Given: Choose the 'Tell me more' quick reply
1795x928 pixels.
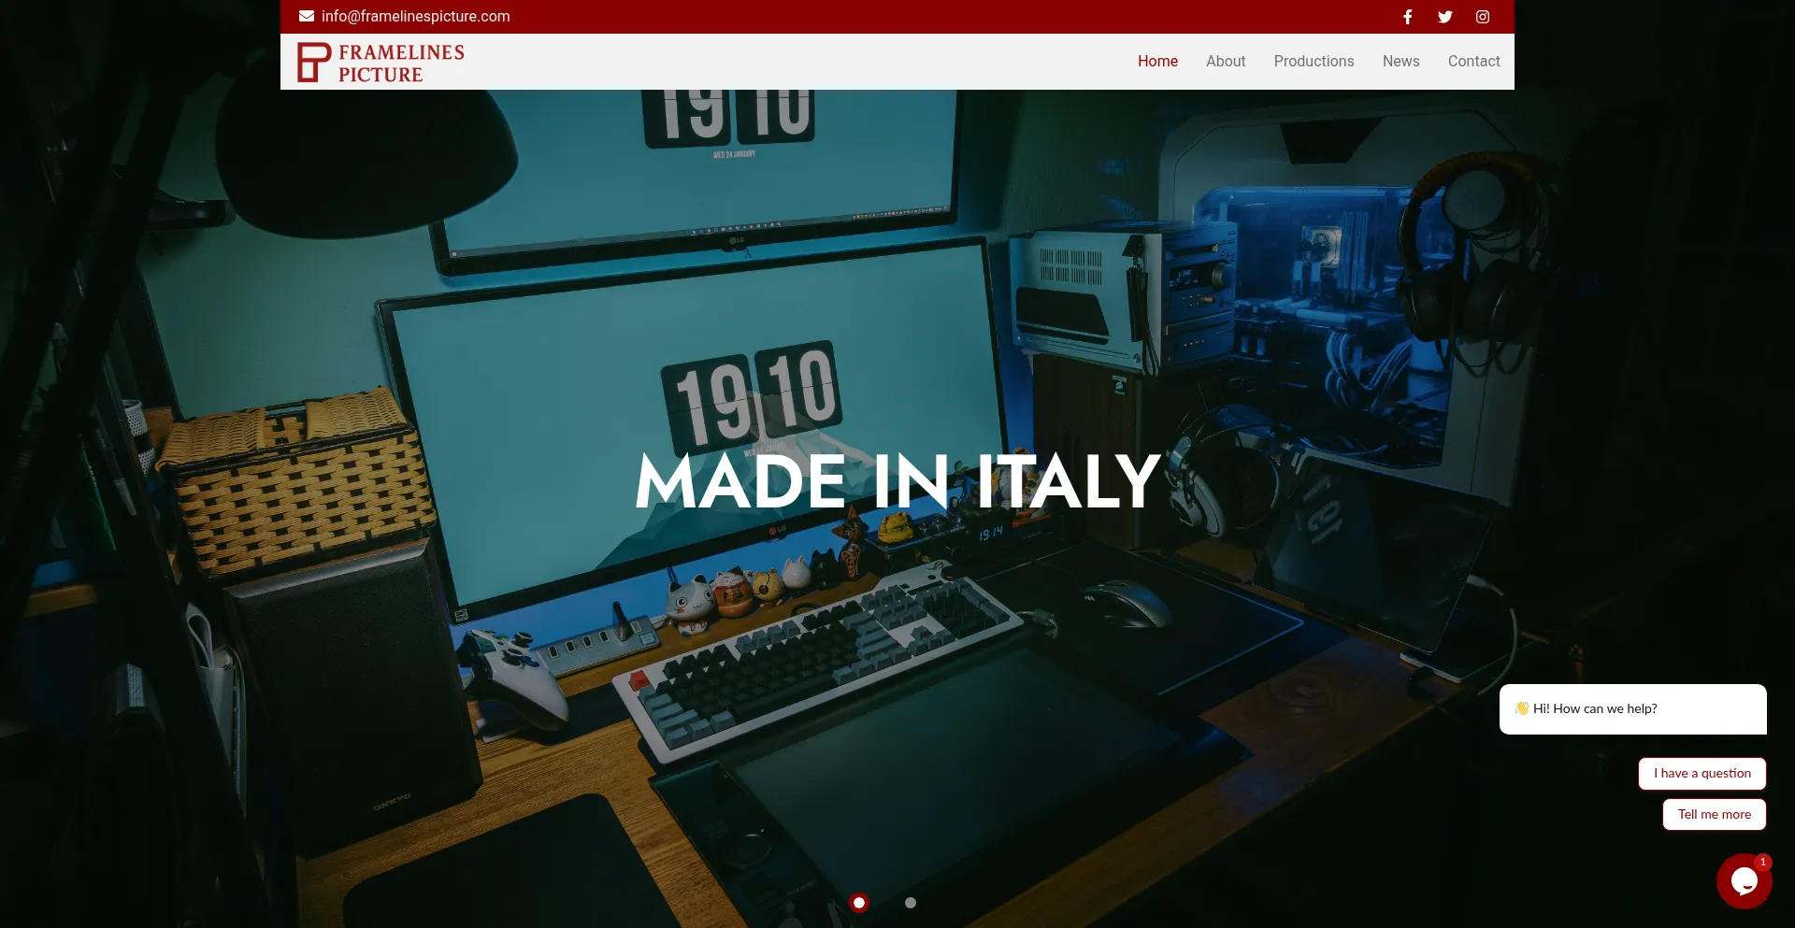Looking at the screenshot, I should click(1714, 814).
